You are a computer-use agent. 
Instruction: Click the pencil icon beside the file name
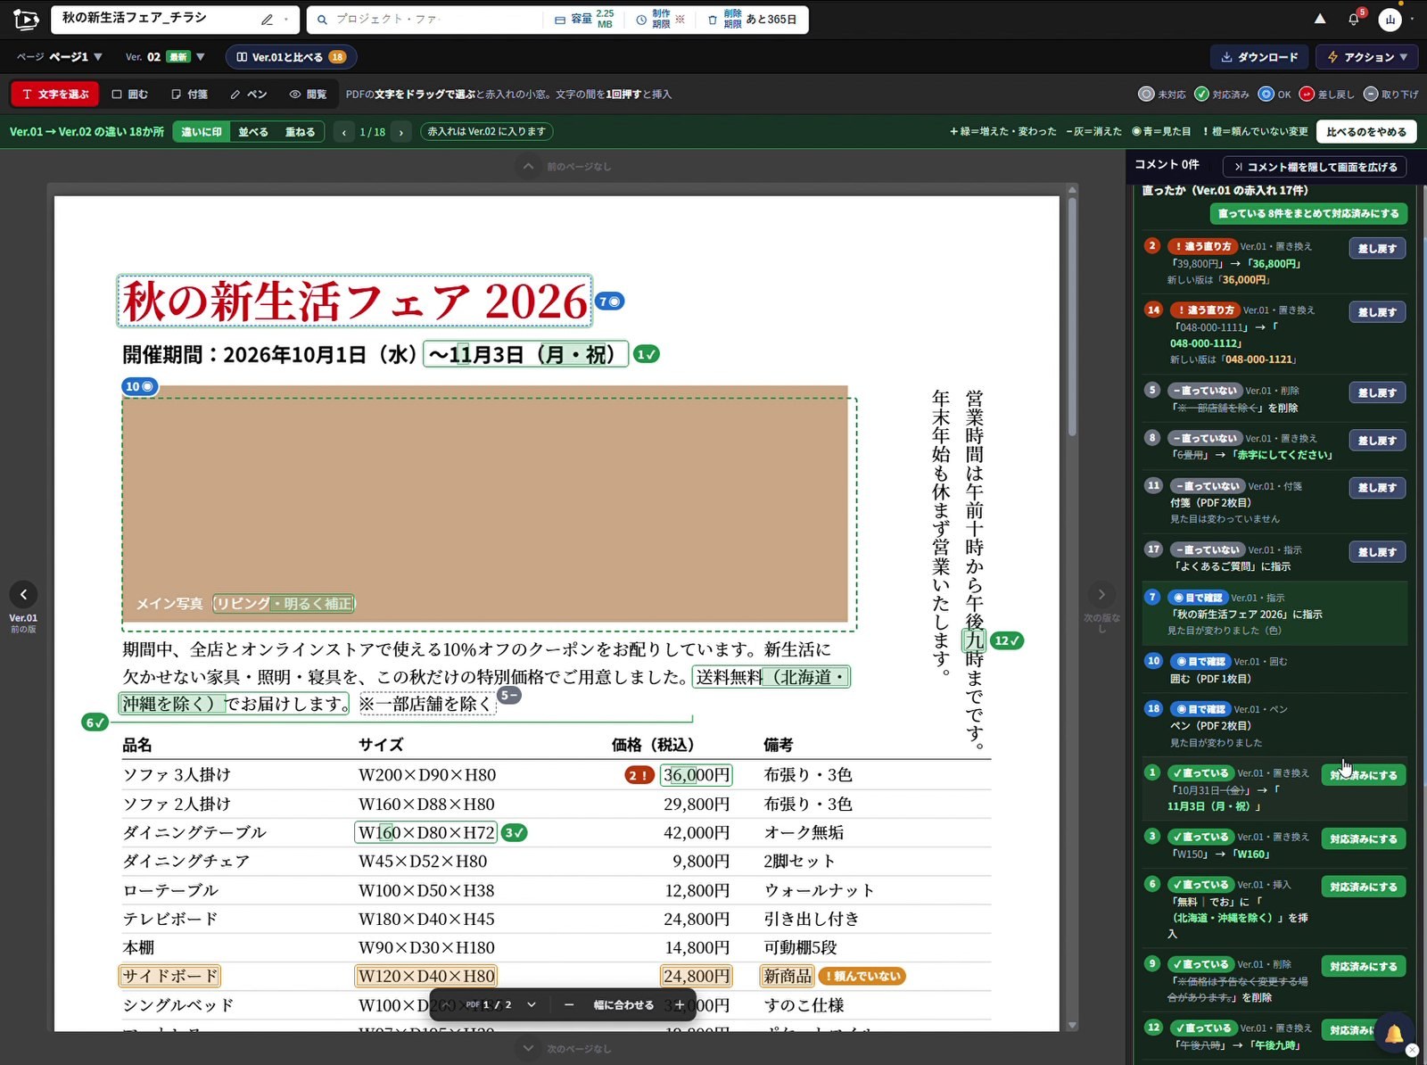(267, 19)
